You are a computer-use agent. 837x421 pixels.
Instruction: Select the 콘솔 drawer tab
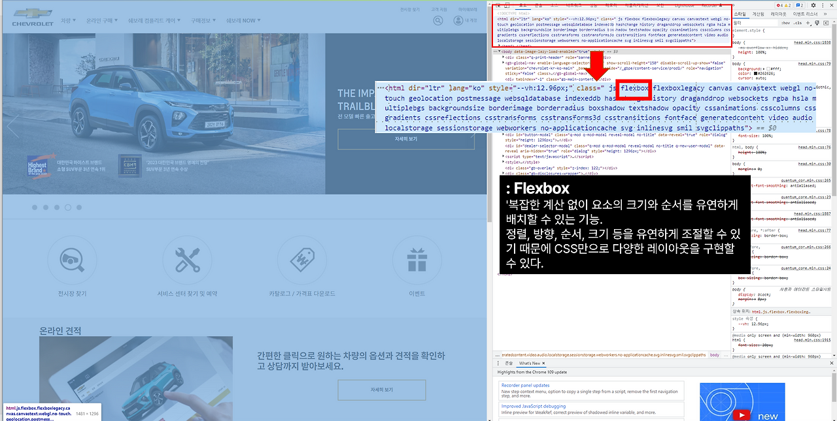pos(509,363)
